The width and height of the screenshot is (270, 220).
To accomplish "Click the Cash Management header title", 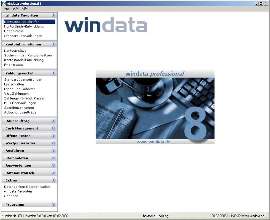I will tap(22, 128).
